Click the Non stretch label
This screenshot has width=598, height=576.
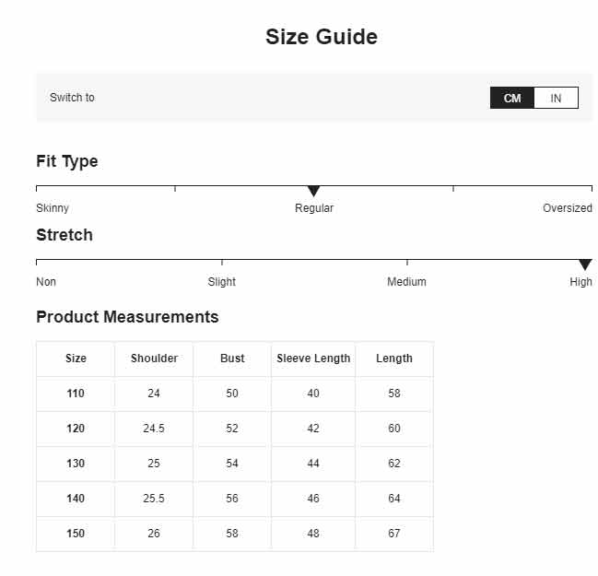tap(46, 282)
